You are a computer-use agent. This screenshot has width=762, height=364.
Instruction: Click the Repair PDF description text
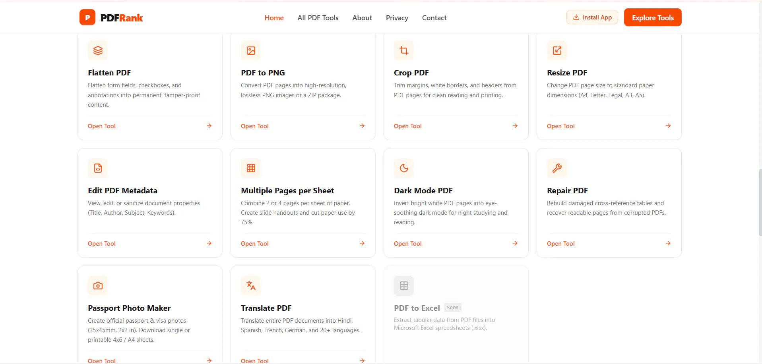[606, 208]
